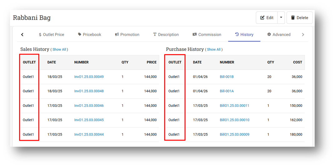This screenshot has width=335, height=167.
Task: Click the Edit button
Action: [x=267, y=18]
